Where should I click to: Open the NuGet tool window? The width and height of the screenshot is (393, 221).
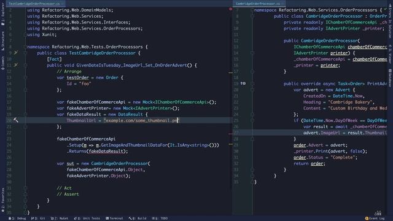60,219
